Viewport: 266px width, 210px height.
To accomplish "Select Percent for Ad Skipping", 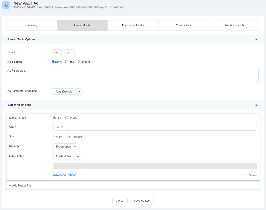I will [x=78, y=62].
